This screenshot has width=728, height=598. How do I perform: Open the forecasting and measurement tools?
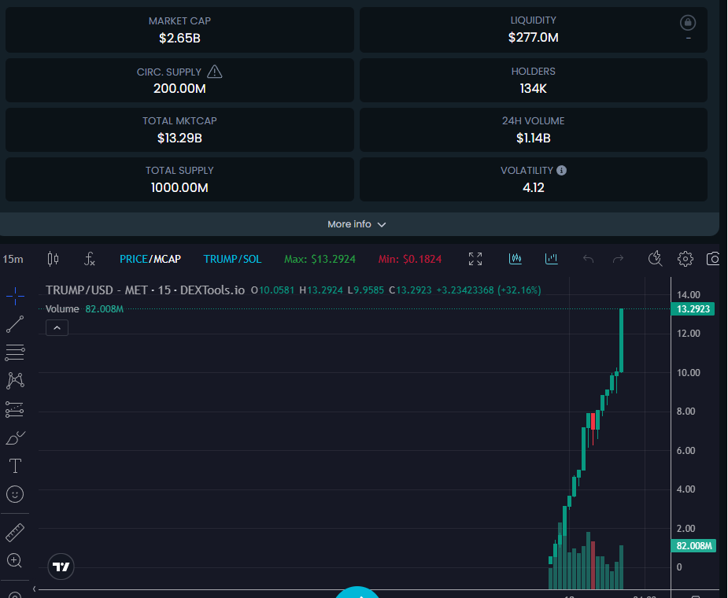click(15, 409)
